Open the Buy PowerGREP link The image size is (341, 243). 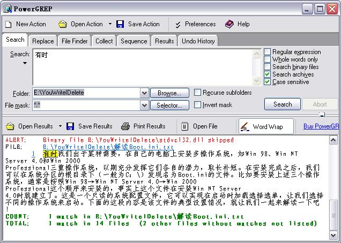(321, 126)
